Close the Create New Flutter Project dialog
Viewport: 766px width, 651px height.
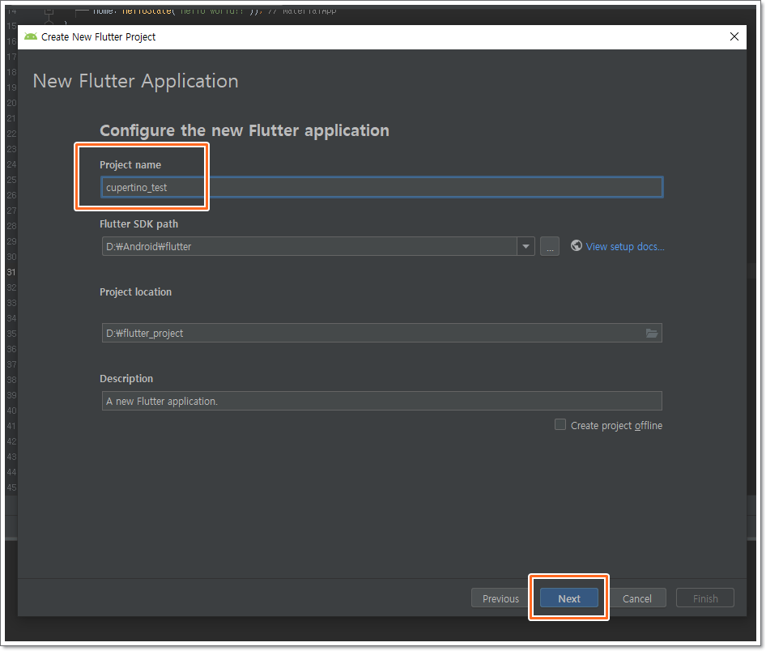pos(734,36)
